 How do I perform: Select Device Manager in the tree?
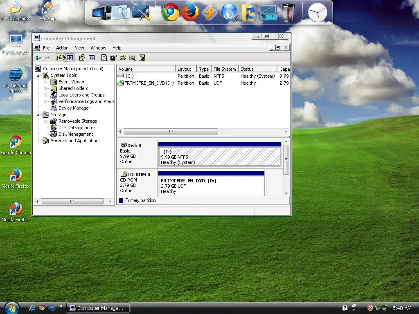(x=74, y=108)
